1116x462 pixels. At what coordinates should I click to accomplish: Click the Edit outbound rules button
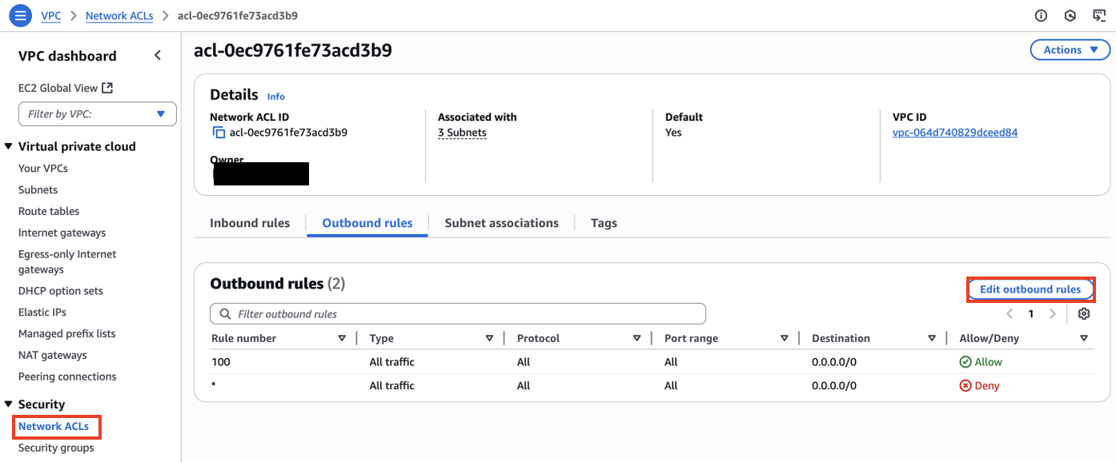point(1030,289)
